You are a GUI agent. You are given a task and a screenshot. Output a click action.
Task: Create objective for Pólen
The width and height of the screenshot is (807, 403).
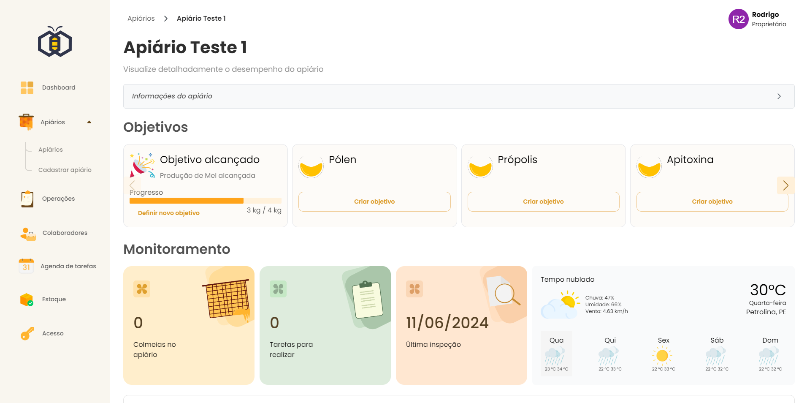coord(374,202)
